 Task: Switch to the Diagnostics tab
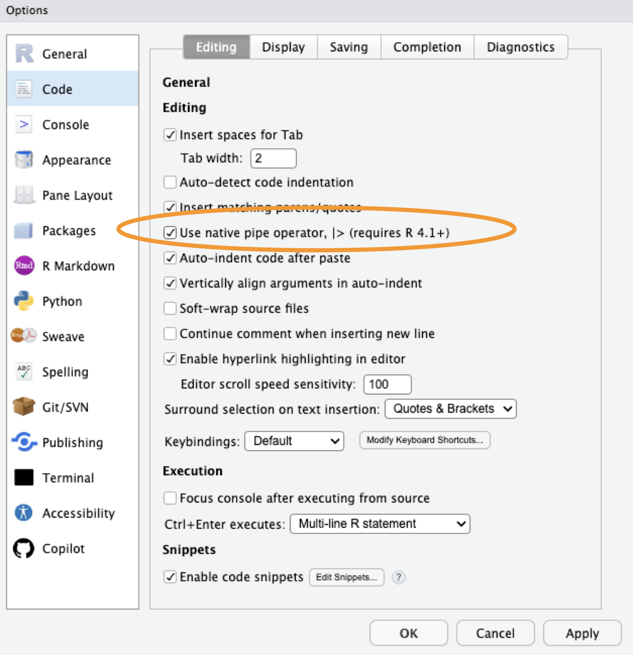(521, 47)
